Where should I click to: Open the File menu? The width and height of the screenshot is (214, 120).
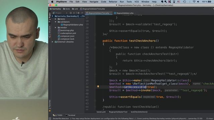coord(71,2)
